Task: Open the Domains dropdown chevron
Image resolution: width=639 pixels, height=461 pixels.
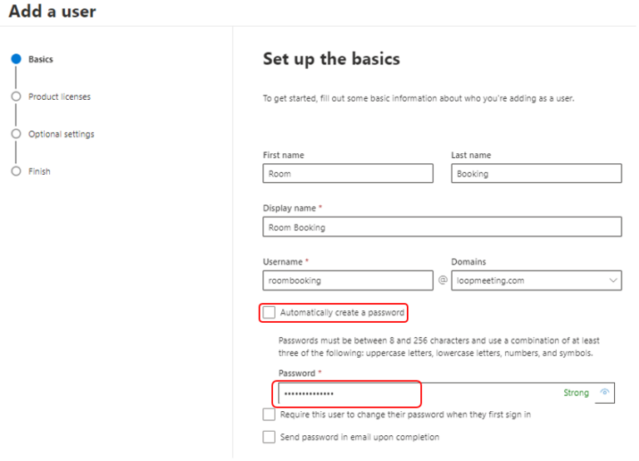Action: pos(612,280)
